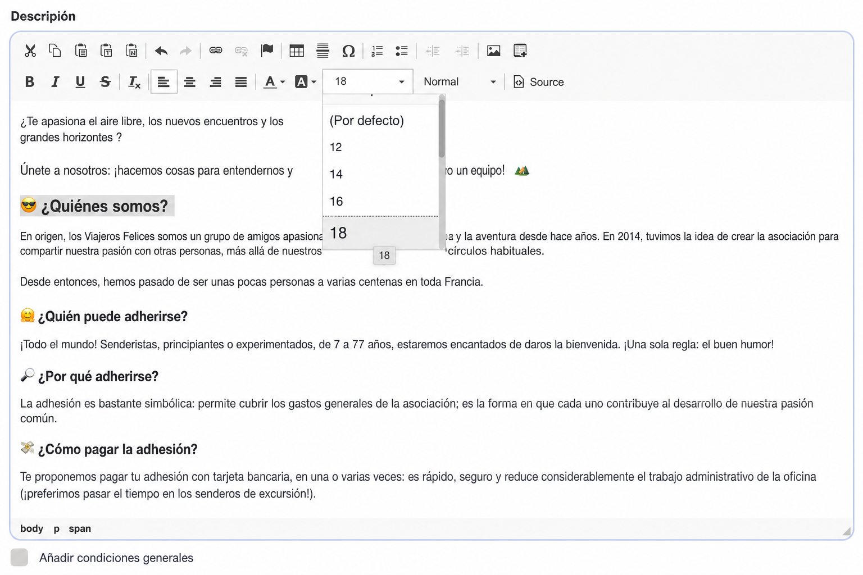This screenshot has width=863, height=575.
Task: Click the paragraph starting '¡Todo el mundo!'
Action: click(397, 344)
